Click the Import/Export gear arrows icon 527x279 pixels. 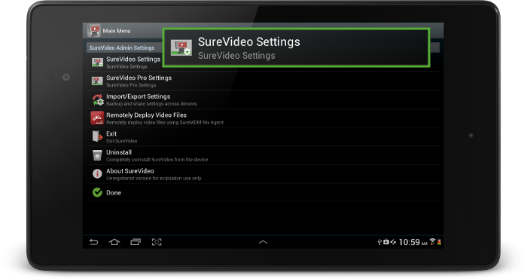coord(97,100)
